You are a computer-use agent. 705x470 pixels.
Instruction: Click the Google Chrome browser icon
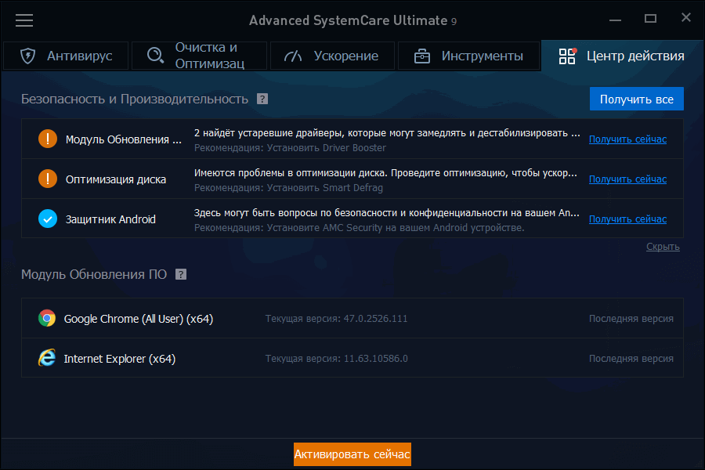(x=45, y=319)
